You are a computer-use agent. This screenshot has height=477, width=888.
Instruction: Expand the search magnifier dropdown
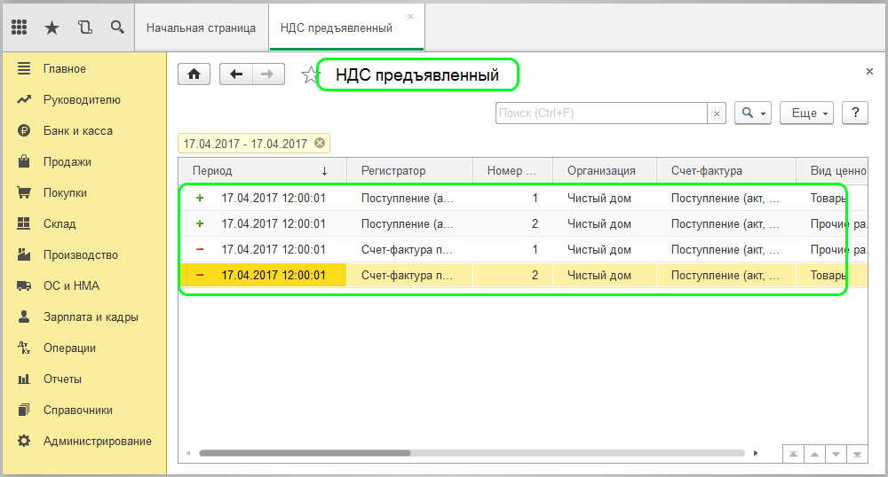(753, 113)
